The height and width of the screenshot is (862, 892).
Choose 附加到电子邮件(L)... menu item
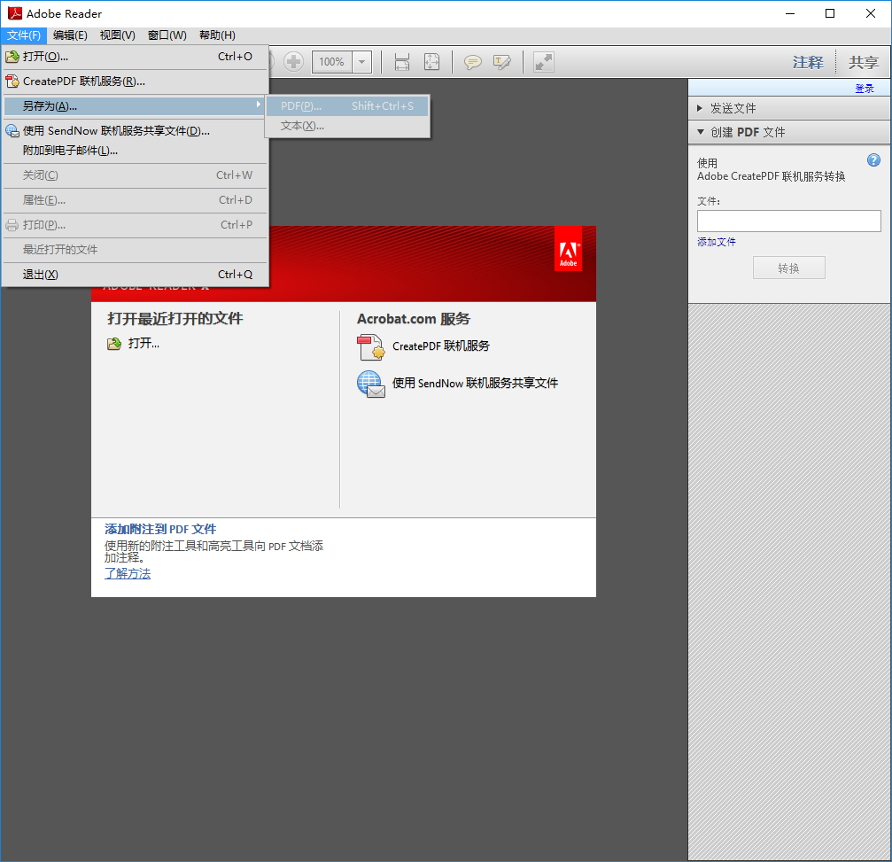pos(135,151)
